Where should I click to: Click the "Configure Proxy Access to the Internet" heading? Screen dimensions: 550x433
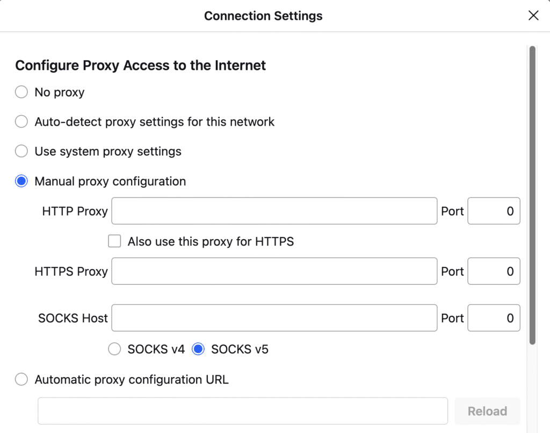(x=141, y=65)
